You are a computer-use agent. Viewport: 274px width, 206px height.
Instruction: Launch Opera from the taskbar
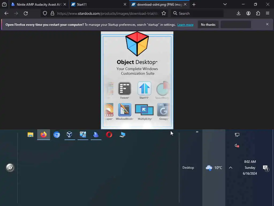coord(109,135)
